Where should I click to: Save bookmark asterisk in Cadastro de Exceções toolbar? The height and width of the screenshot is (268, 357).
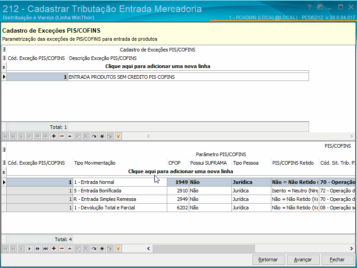(102, 136)
